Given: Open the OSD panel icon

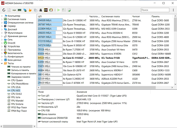Looking at the screenshot, I should click(46, 10).
